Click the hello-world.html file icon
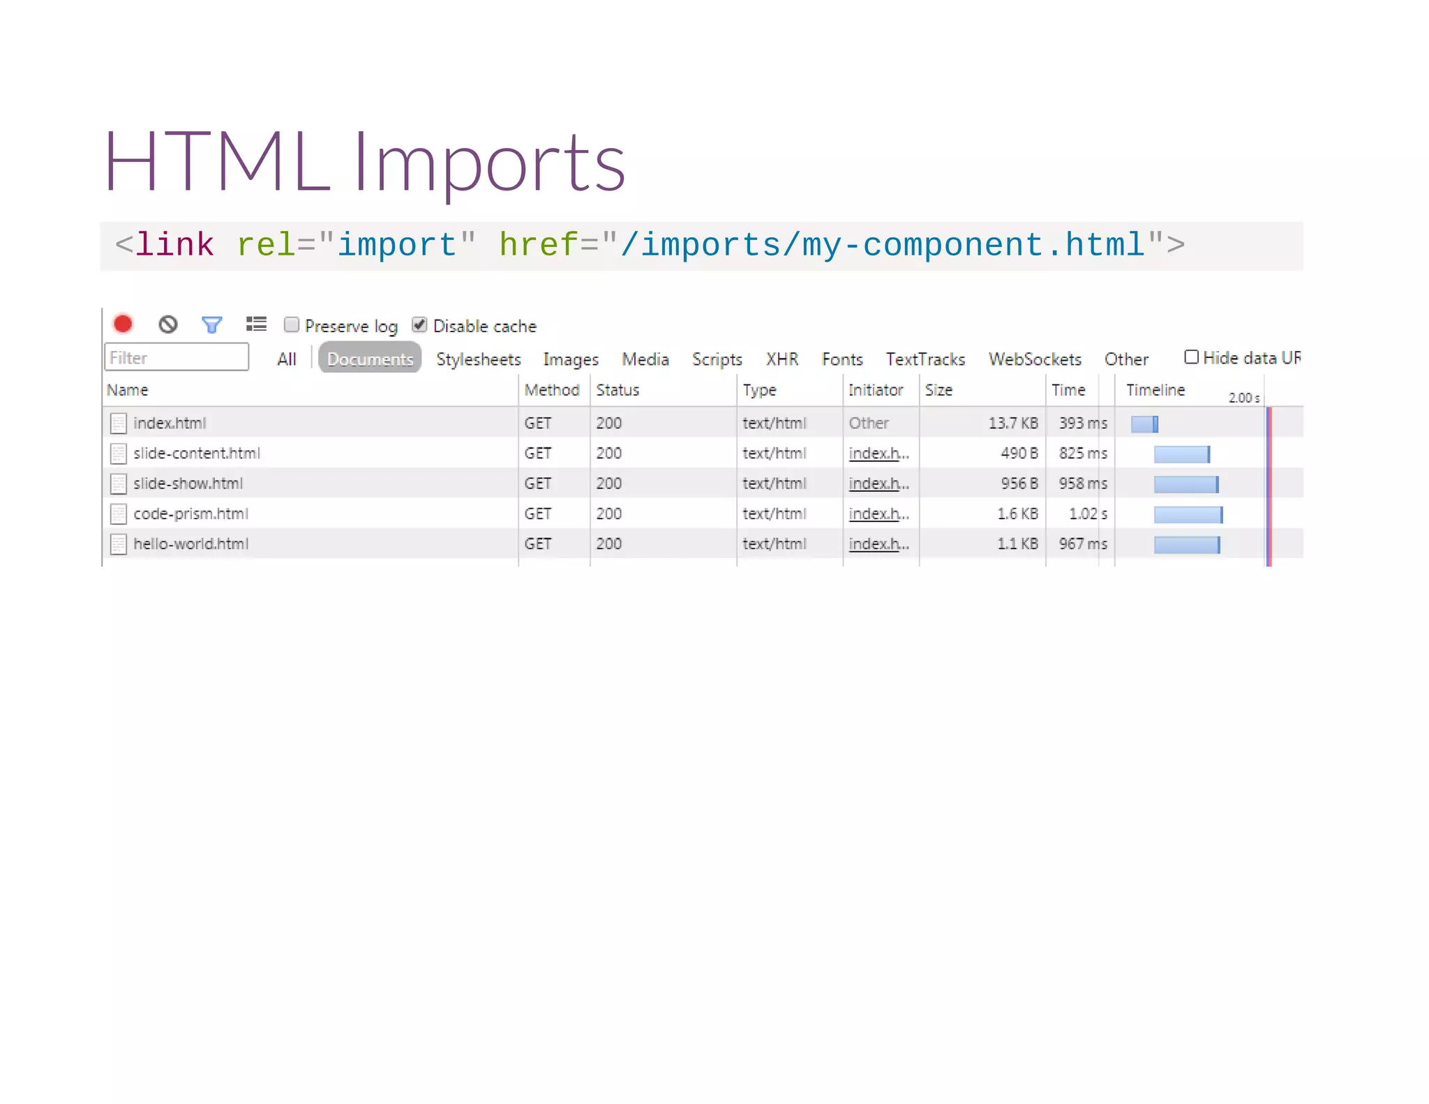This screenshot has height=1104, width=1429. 119,544
